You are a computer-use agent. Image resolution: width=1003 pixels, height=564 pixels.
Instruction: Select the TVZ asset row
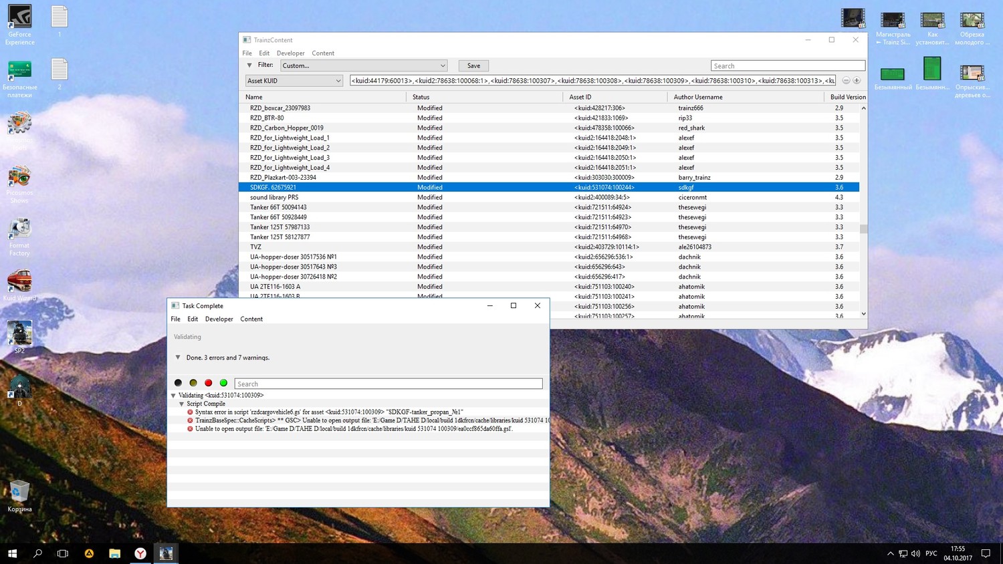coord(549,247)
